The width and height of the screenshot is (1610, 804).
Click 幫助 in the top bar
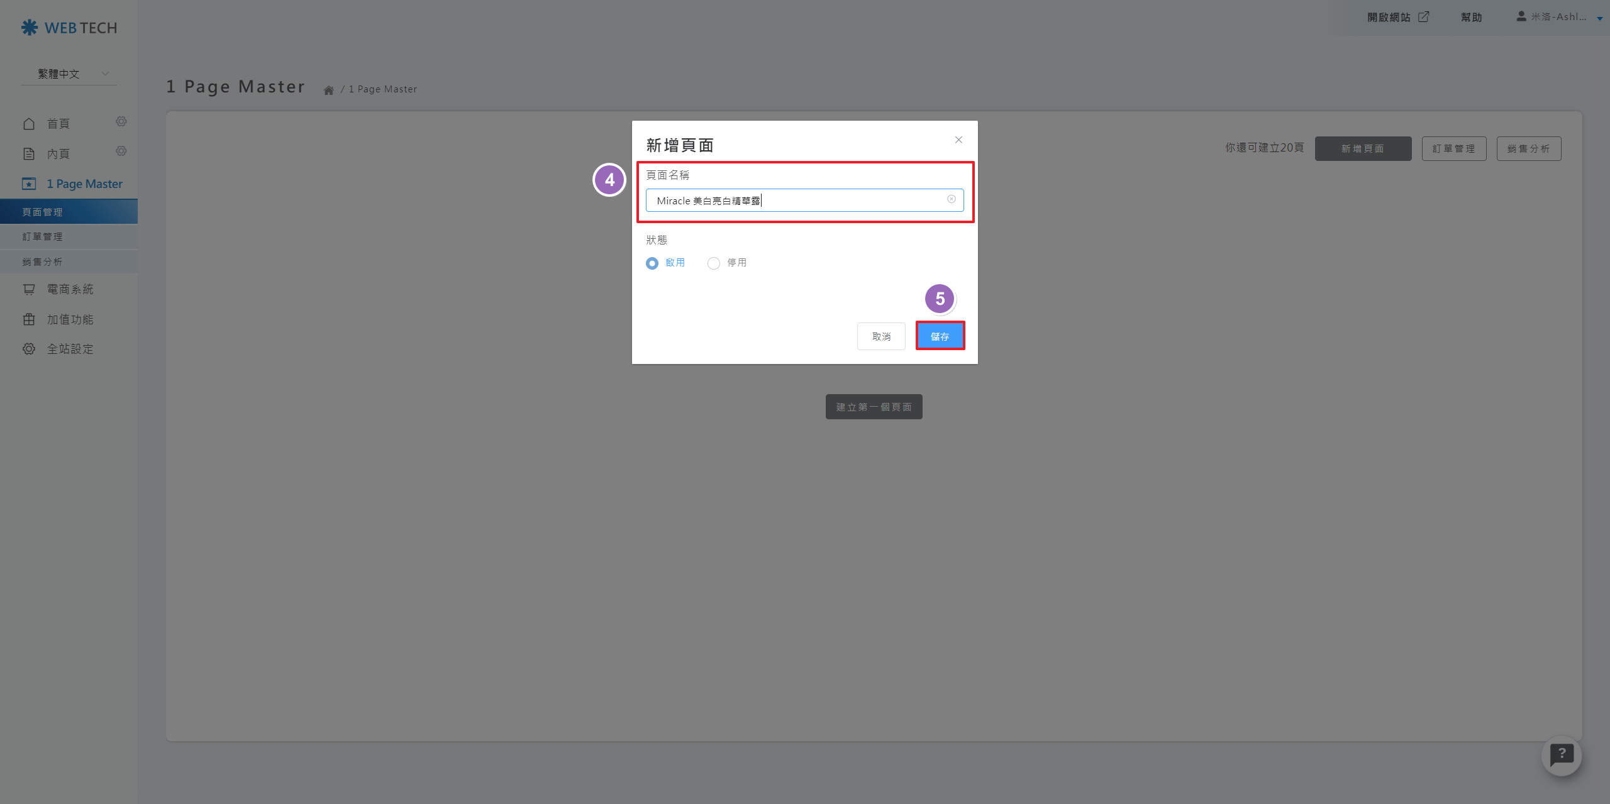click(1471, 17)
